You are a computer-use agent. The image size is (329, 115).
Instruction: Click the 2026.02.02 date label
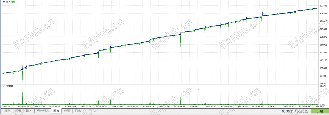[x=55, y=106]
